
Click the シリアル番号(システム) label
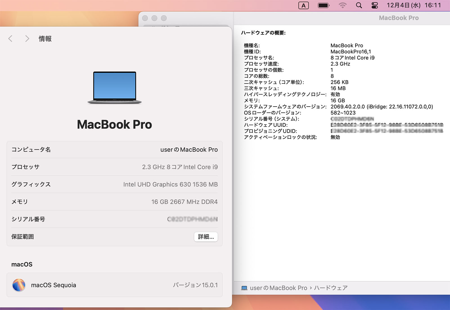point(272,119)
